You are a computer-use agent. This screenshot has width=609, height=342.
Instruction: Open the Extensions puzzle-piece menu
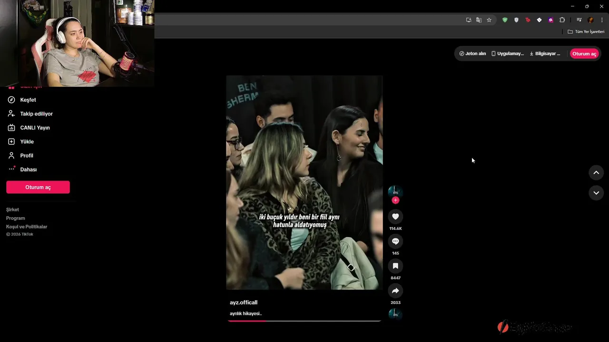[x=562, y=20]
